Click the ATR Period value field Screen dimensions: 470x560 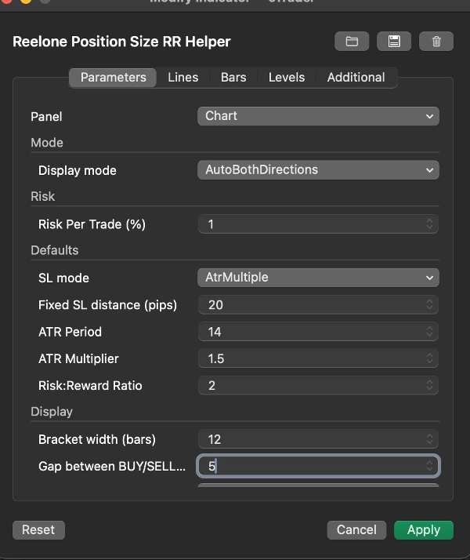coord(318,332)
